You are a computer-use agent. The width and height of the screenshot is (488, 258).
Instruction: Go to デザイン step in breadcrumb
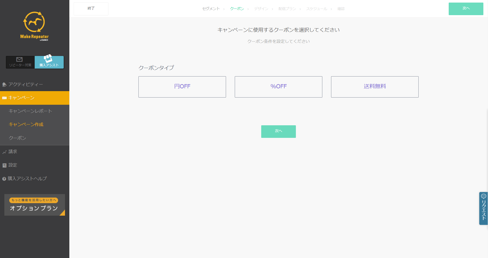[261, 9]
